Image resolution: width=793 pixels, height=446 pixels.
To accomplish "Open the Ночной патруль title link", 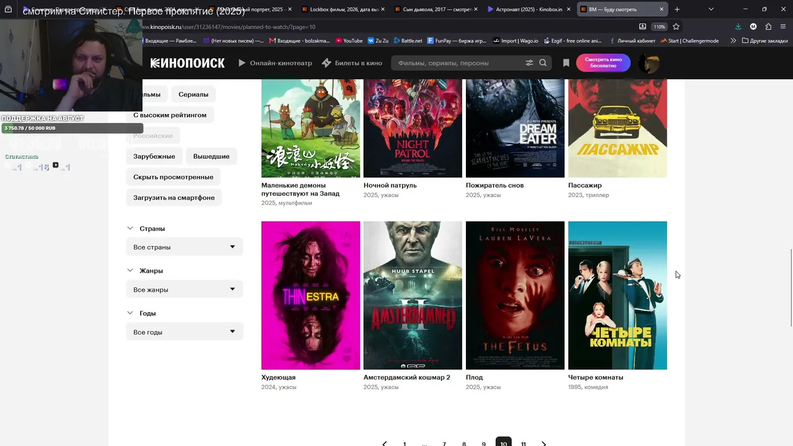I will (x=390, y=185).
